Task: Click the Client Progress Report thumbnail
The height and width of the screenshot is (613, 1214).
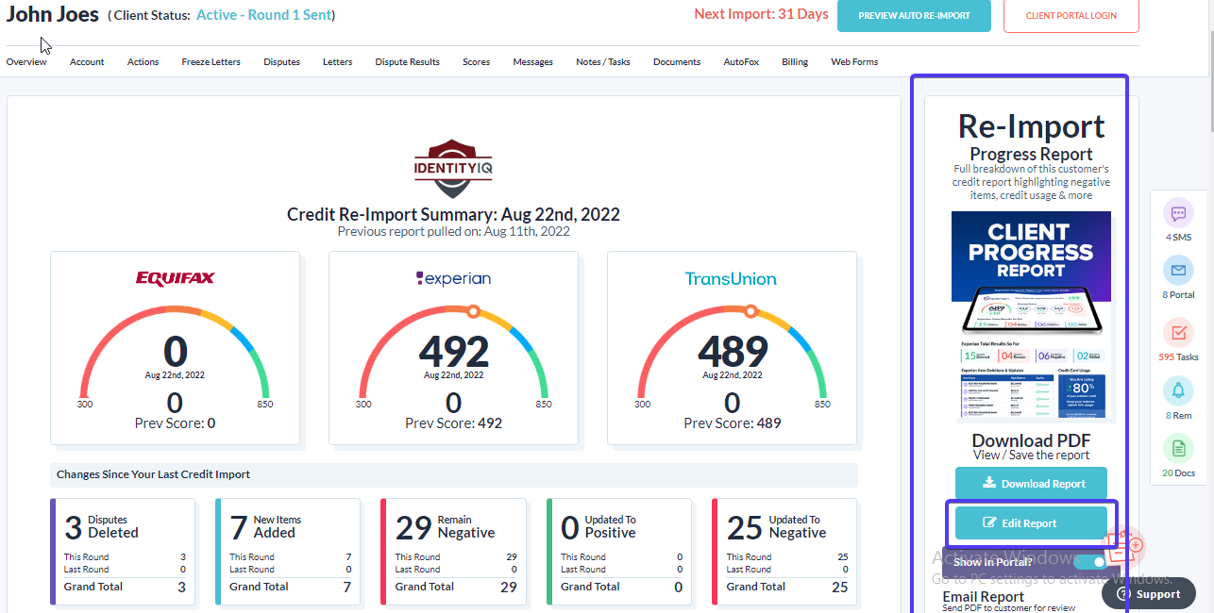Action: tap(1031, 317)
